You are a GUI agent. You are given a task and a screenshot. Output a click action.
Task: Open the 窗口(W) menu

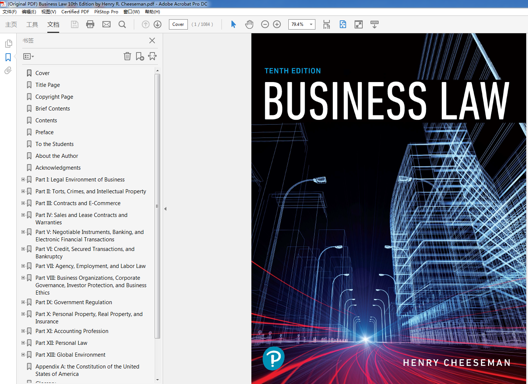(132, 12)
